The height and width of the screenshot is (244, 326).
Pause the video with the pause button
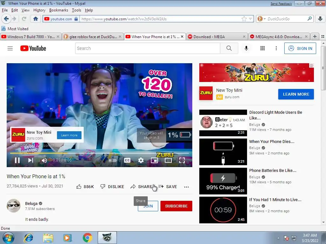point(17,160)
